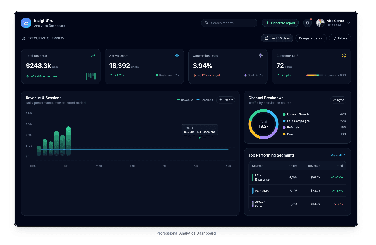
Task: Expand the Alex Carter profile chevron
Action: point(349,23)
